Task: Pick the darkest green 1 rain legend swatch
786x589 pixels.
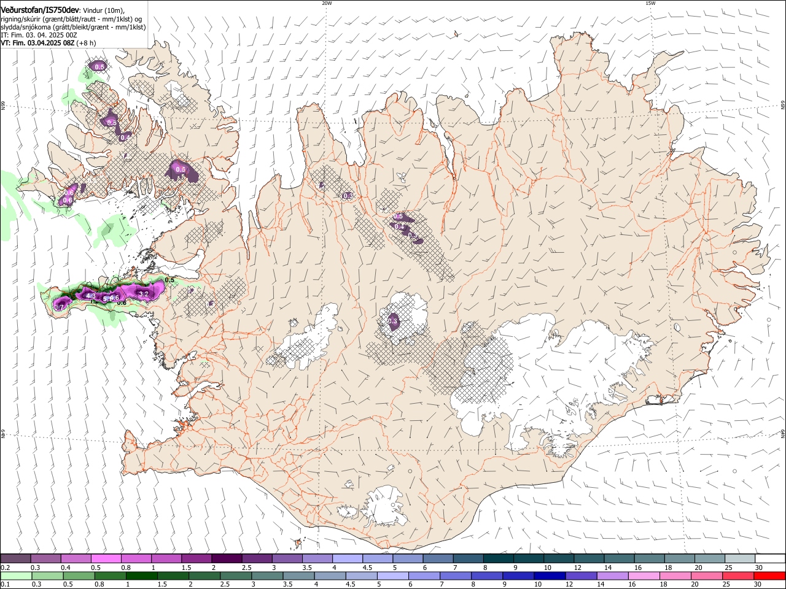Action: point(141,576)
